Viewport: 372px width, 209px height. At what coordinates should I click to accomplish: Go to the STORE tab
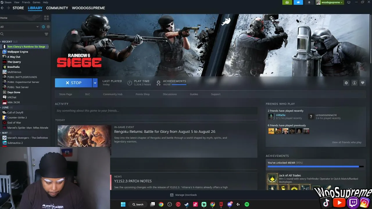click(18, 8)
